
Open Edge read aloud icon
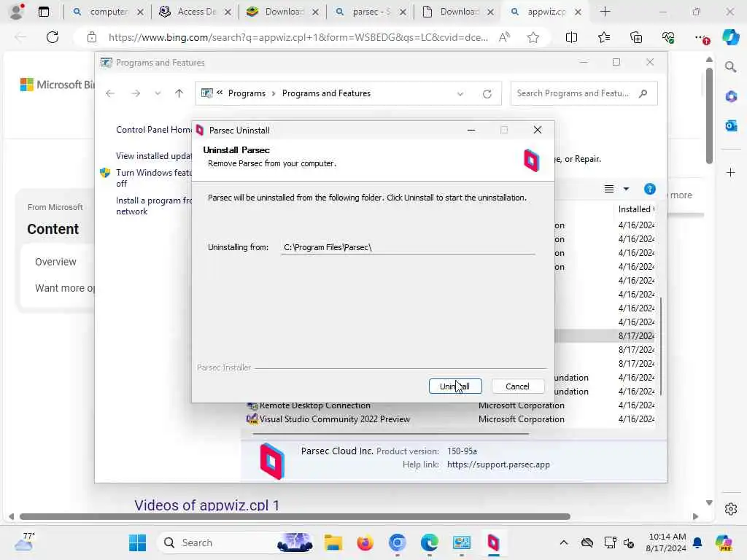pos(505,37)
